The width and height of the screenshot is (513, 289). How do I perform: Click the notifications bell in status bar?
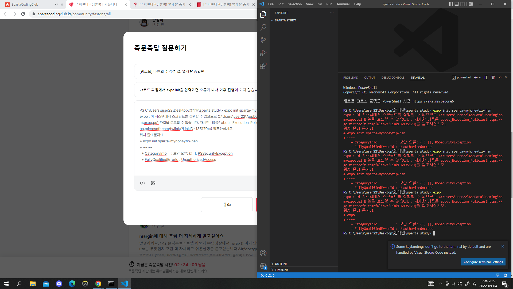click(506, 275)
